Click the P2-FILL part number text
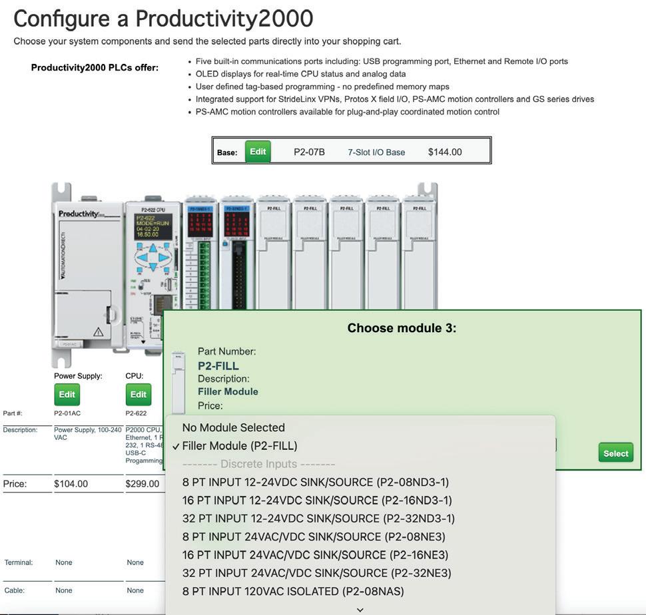The height and width of the screenshot is (615, 646). point(218,365)
